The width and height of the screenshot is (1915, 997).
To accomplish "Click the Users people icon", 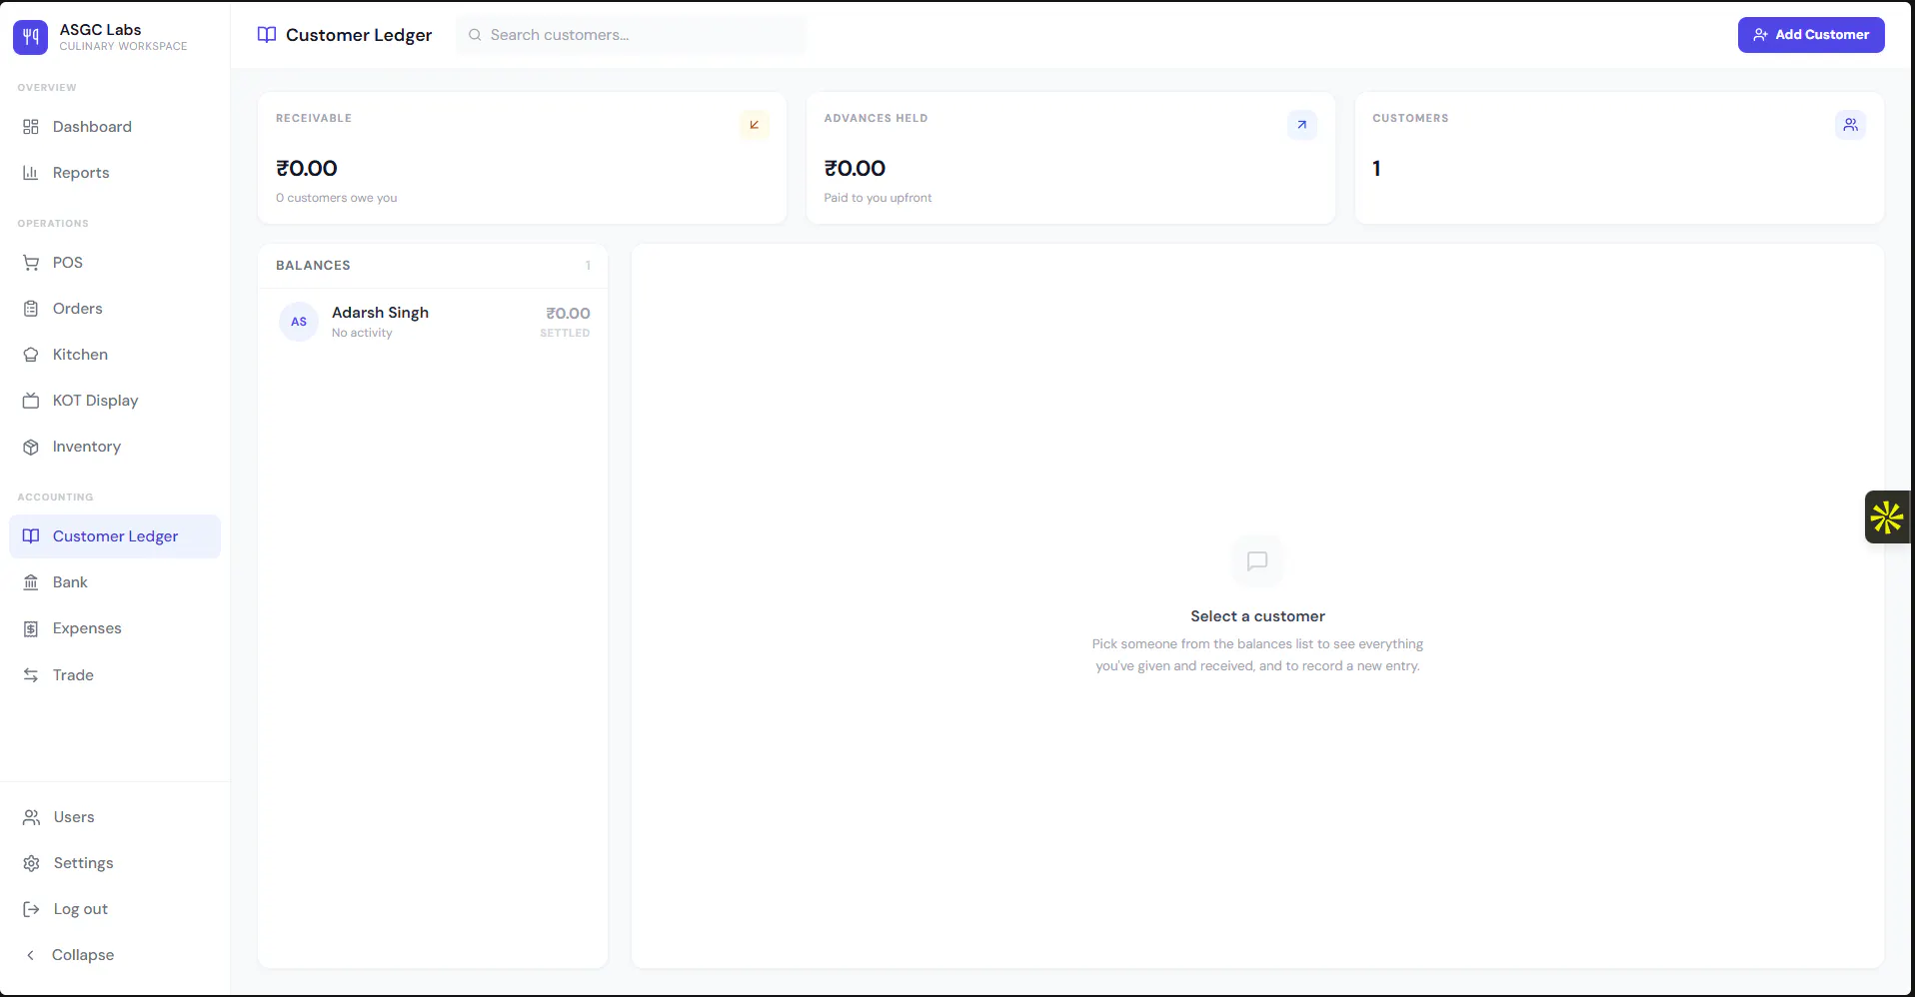I will 32,817.
